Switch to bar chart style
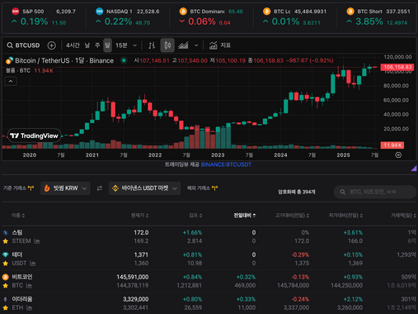 point(152,45)
